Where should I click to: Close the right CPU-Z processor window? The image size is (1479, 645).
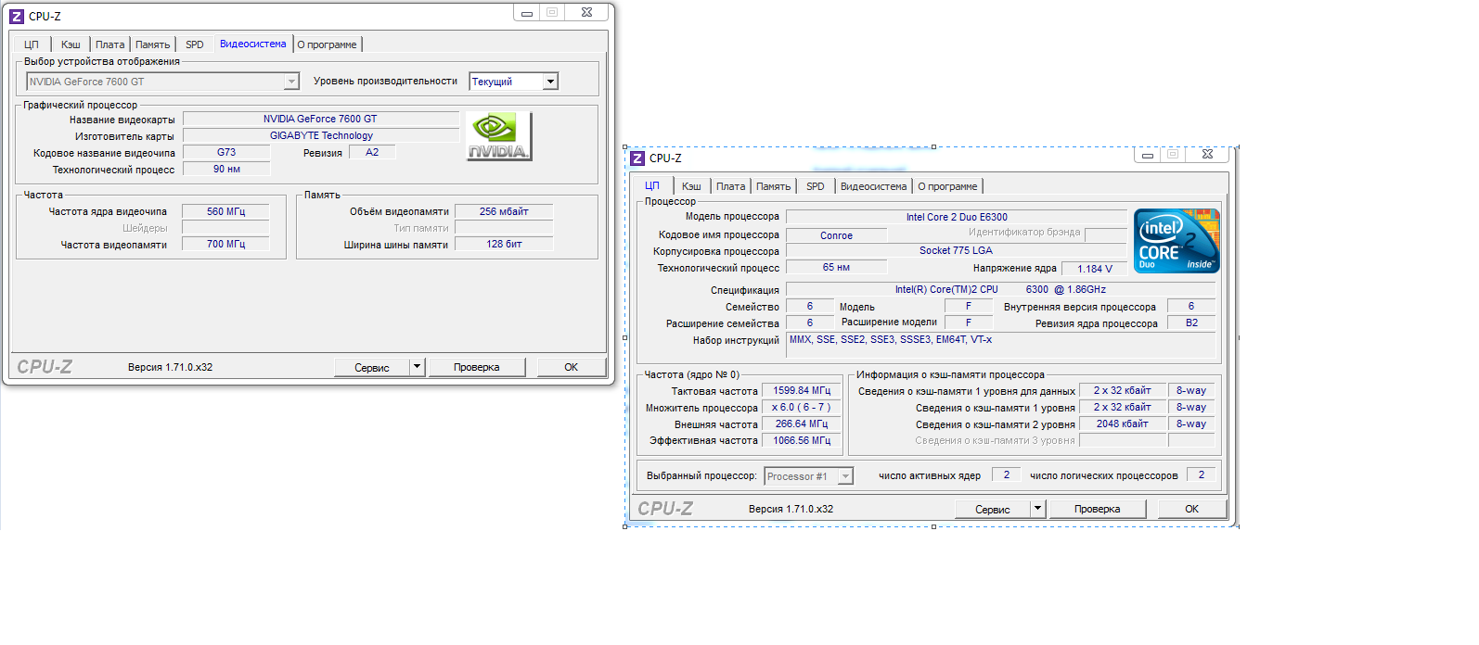(1207, 155)
